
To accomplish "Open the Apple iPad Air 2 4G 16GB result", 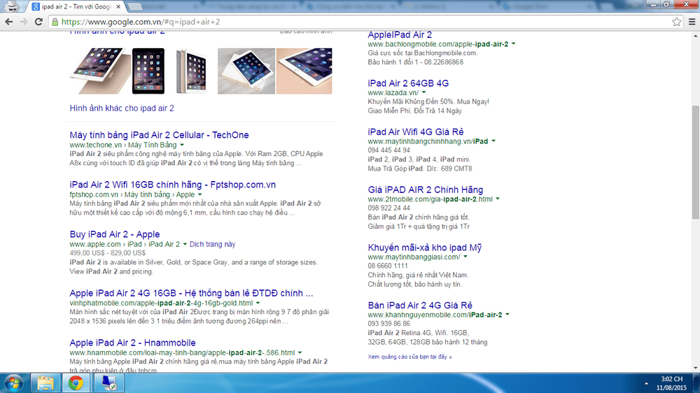I will (x=191, y=292).
